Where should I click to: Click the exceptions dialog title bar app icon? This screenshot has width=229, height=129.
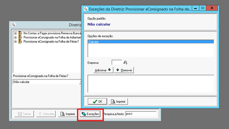86,9
